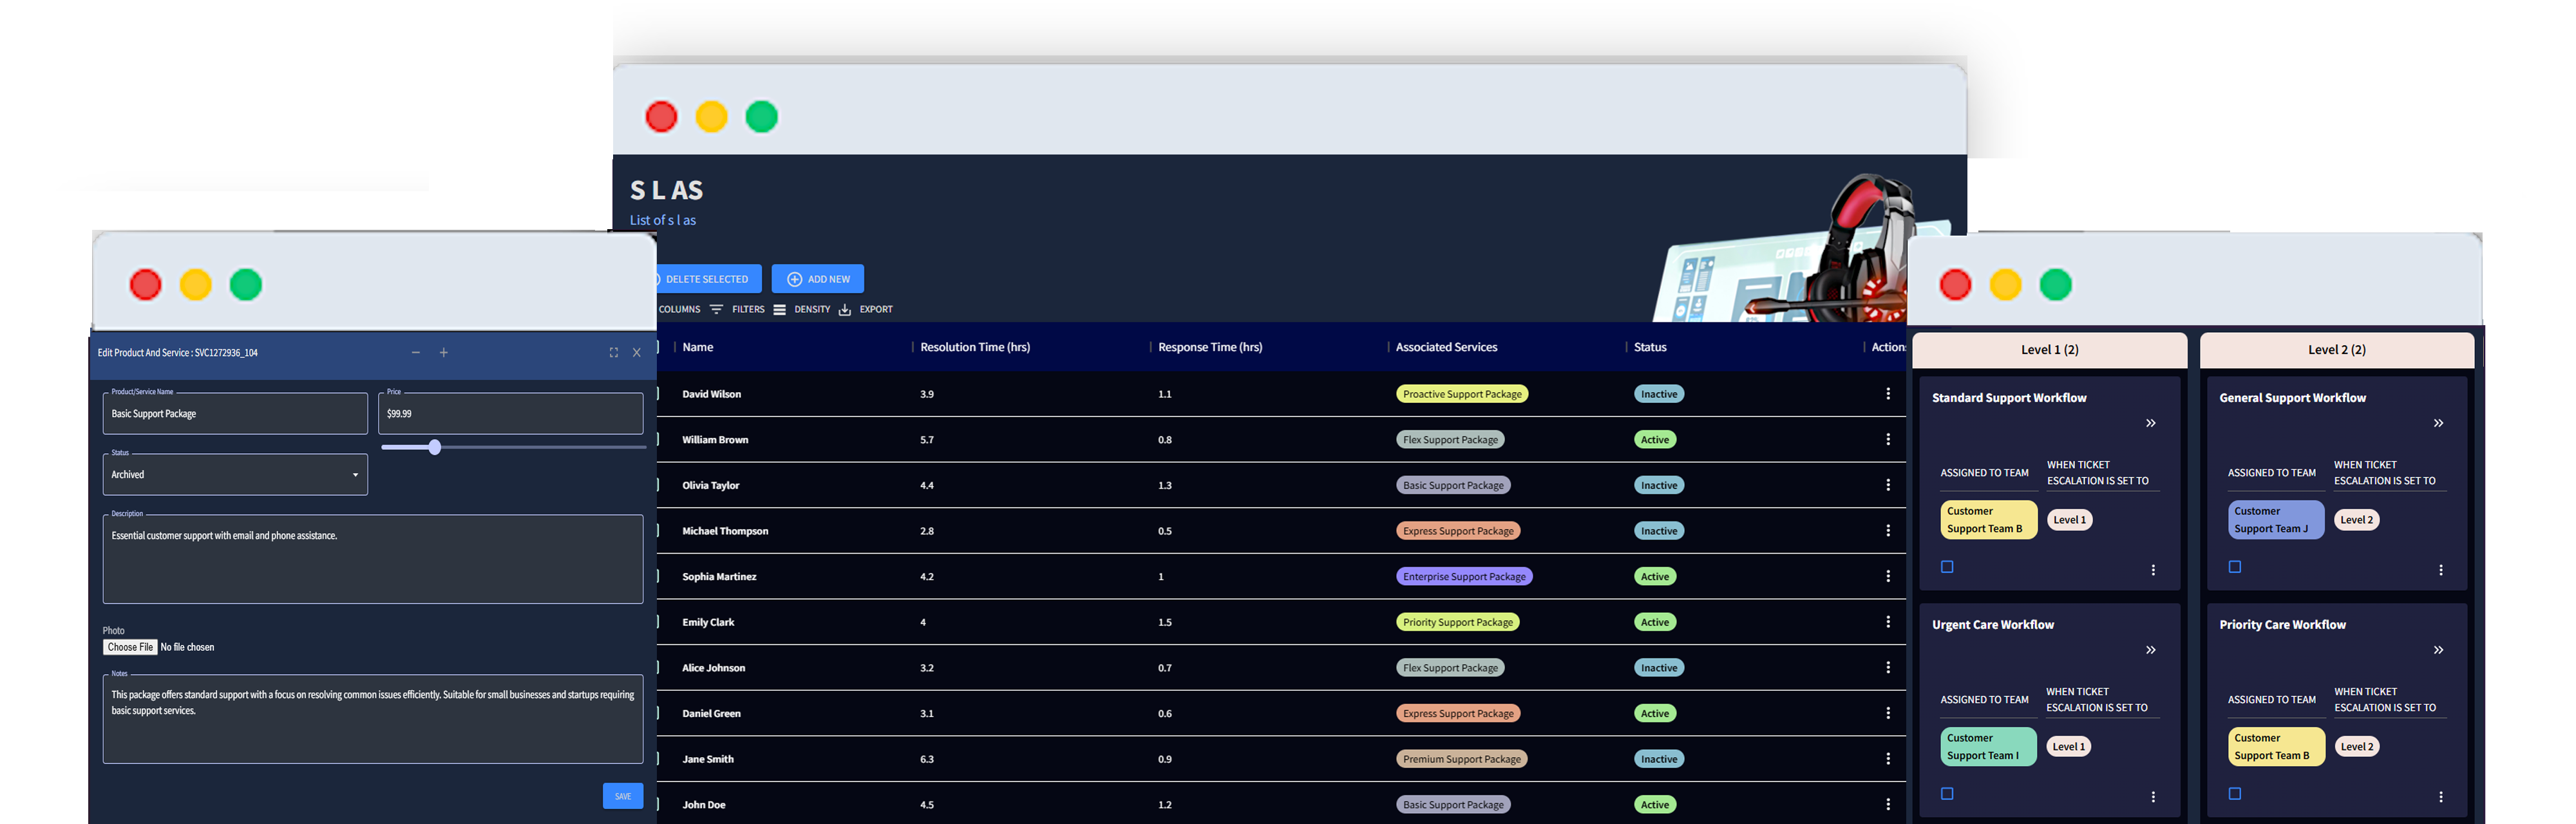2576x824 pixels.
Task: Click 'Level 2' chip on Priority Care Workflow card
Action: [x=2357, y=747]
